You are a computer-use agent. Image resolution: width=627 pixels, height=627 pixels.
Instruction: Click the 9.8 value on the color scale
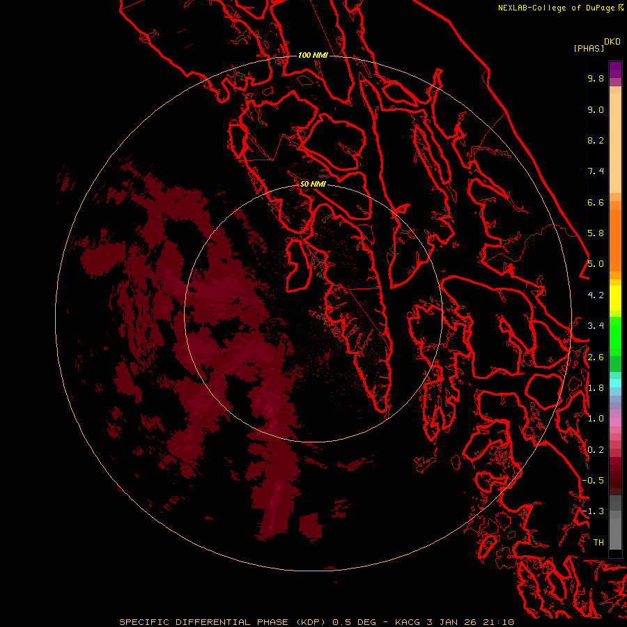596,78
